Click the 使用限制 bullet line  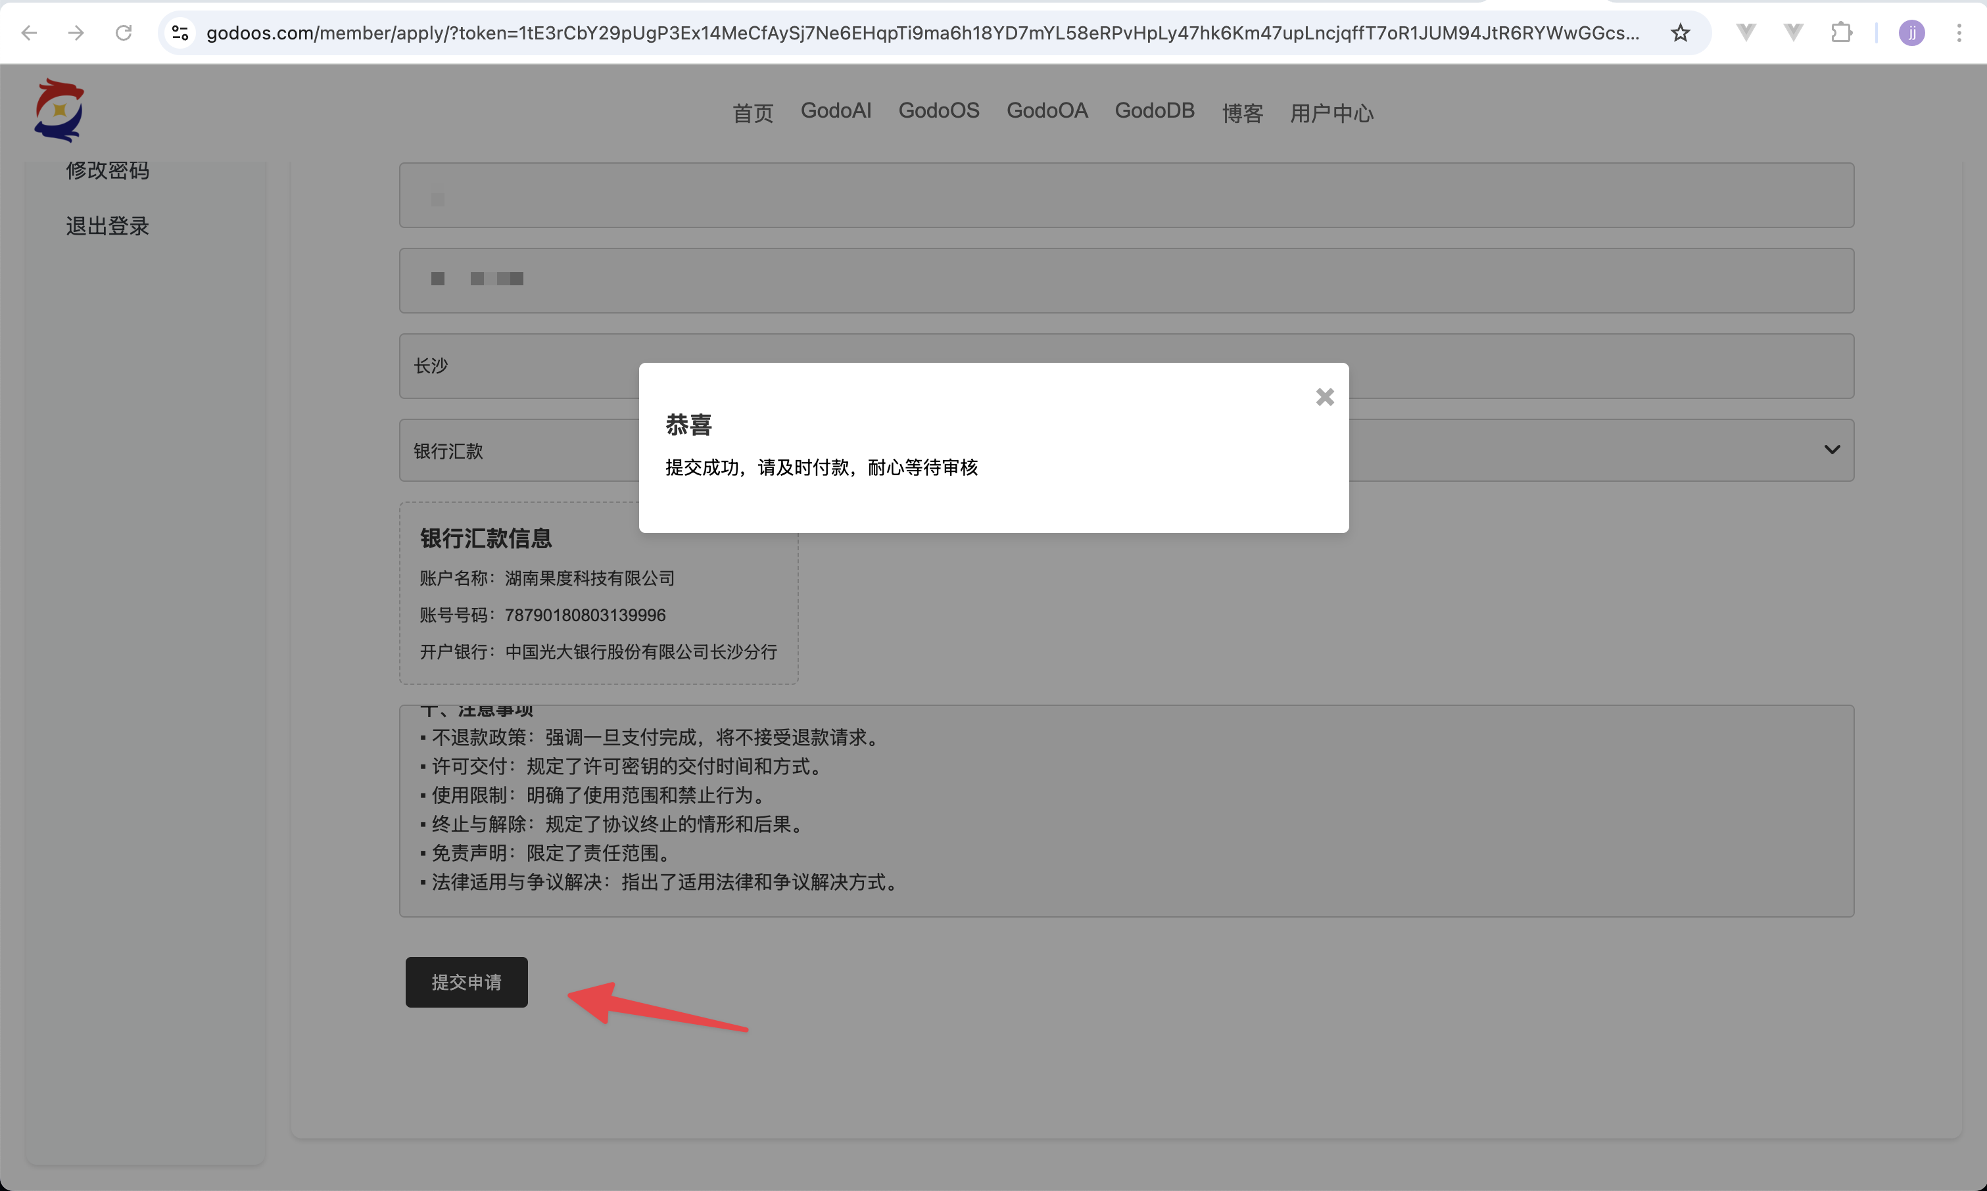(595, 795)
